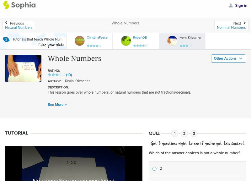Go to Next lesson Nominal Numbers
Image resolution: width=251 pixels, height=181 pixels.
231,27
